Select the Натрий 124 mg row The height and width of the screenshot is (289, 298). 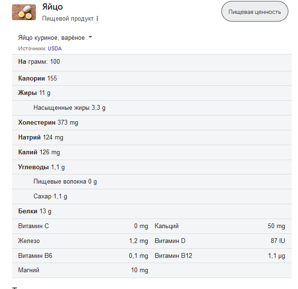point(152,138)
